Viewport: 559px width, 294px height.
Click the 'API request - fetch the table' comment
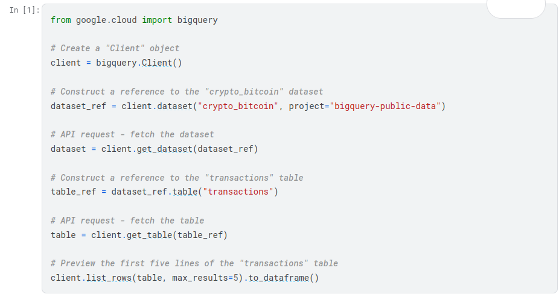(x=127, y=220)
